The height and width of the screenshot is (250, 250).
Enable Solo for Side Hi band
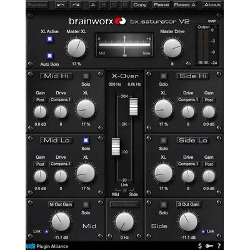tap(163, 76)
